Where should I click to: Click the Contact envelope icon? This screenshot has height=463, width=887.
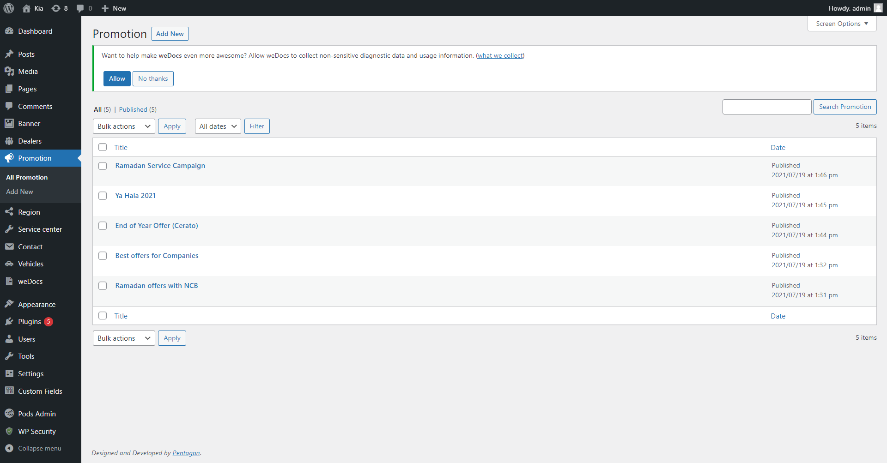[x=9, y=247]
